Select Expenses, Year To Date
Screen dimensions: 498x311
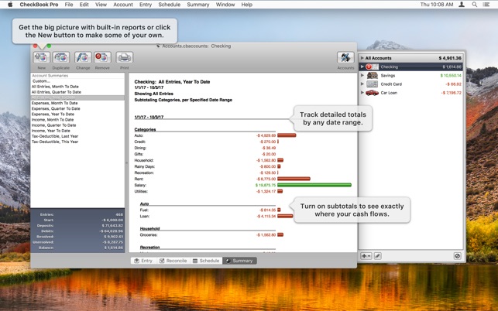(77, 114)
